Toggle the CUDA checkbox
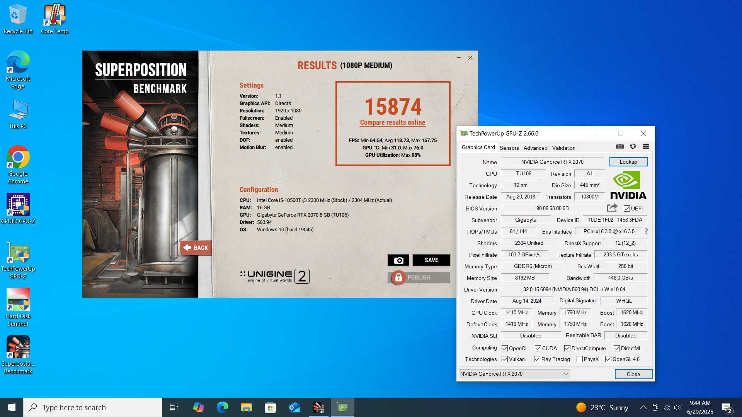742x417 pixels. (x=538, y=348)
